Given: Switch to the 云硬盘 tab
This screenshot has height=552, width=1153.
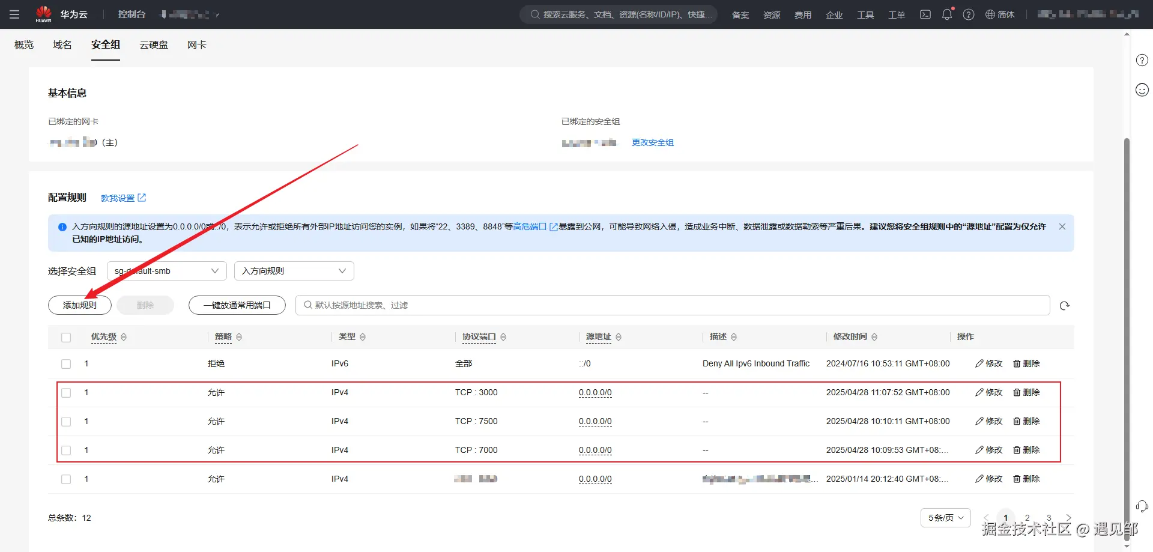Looking at the screenshot, I should 154,45.
